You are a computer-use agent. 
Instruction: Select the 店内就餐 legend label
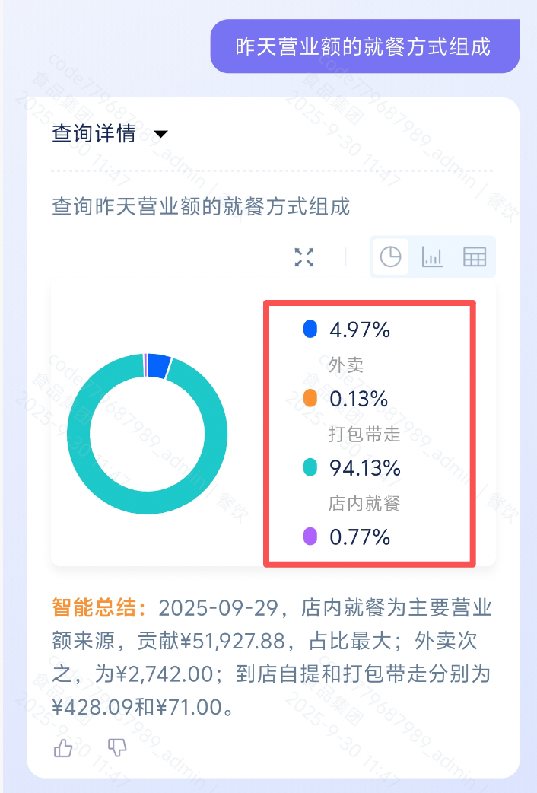[x=364, y=503]
